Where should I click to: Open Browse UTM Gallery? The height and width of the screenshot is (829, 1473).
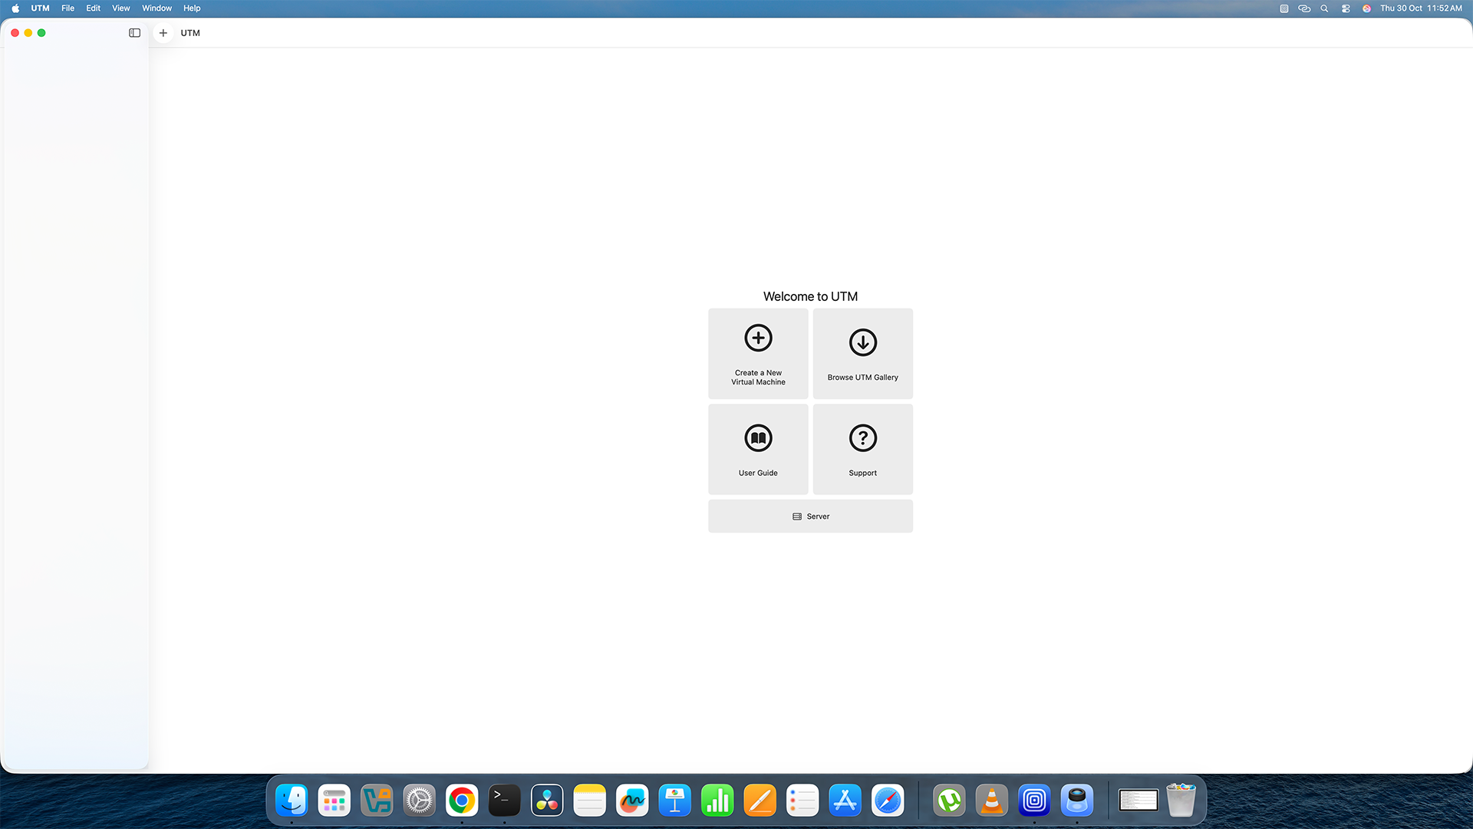pyautogui.click(x=862, y=353)
